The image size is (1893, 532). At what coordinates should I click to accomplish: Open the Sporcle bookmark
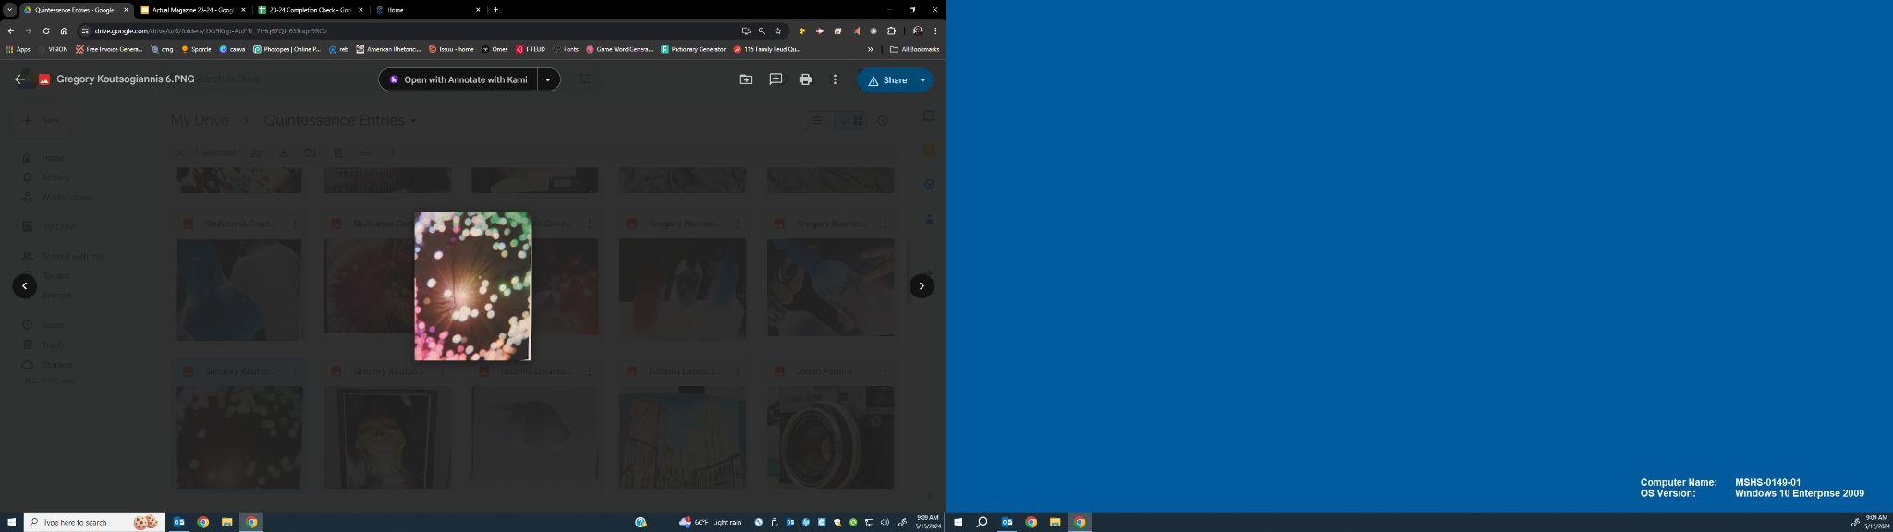pos(197,49)
